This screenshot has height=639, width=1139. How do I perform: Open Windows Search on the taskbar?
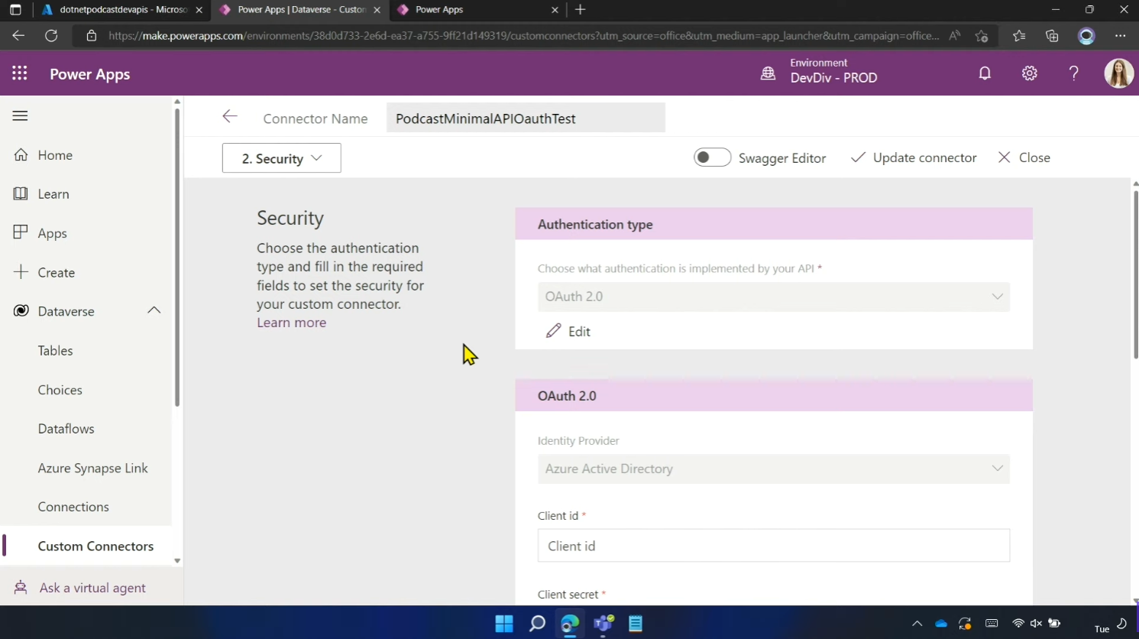coord(537,624)
